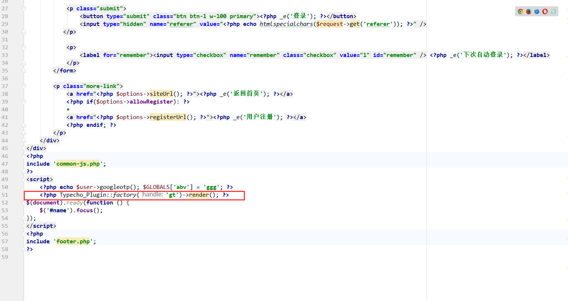Collapse the <?php block at line 56

click(24, 234)
